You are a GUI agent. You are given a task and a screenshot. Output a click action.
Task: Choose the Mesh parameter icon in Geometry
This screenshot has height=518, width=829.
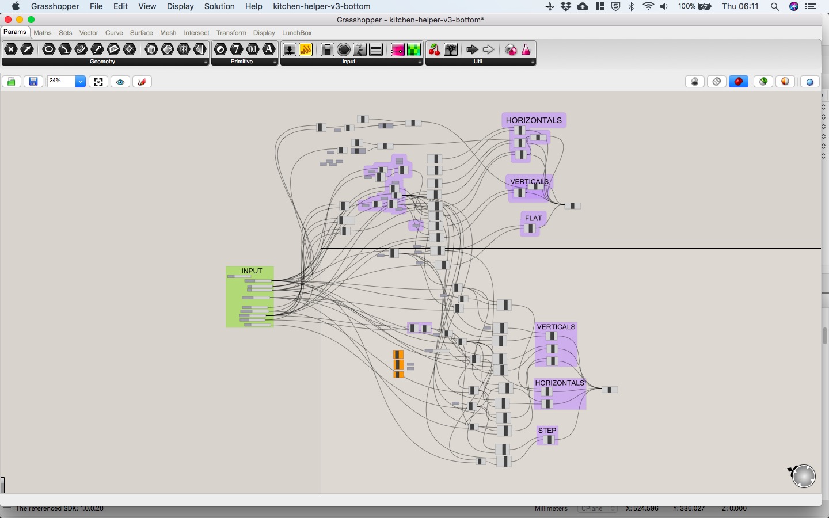click(x=184, y=49)
